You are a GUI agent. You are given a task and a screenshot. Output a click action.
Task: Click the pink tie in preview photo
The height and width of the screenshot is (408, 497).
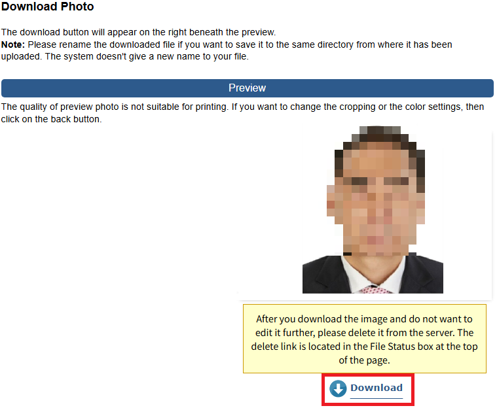pos(376,289)
